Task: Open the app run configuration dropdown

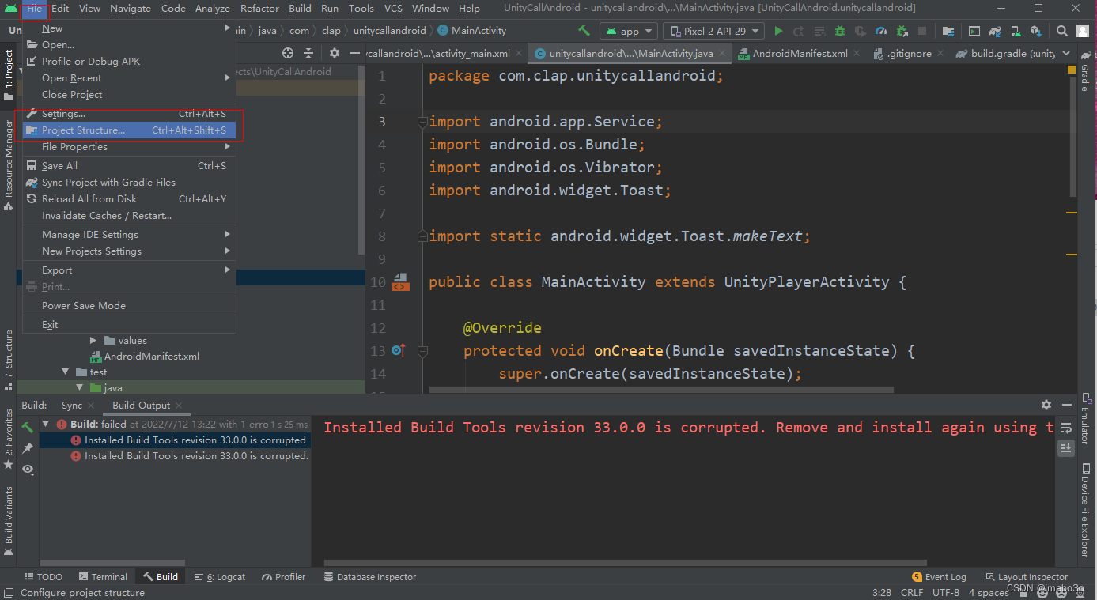Action: [629, 31]
